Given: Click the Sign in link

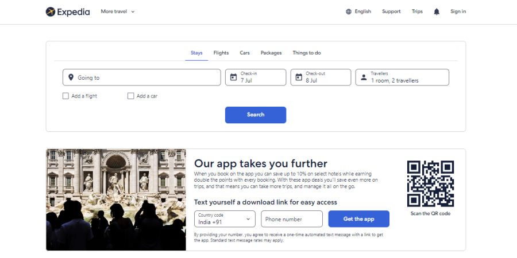Looking at the screenshot, I should tap(458, 11).
